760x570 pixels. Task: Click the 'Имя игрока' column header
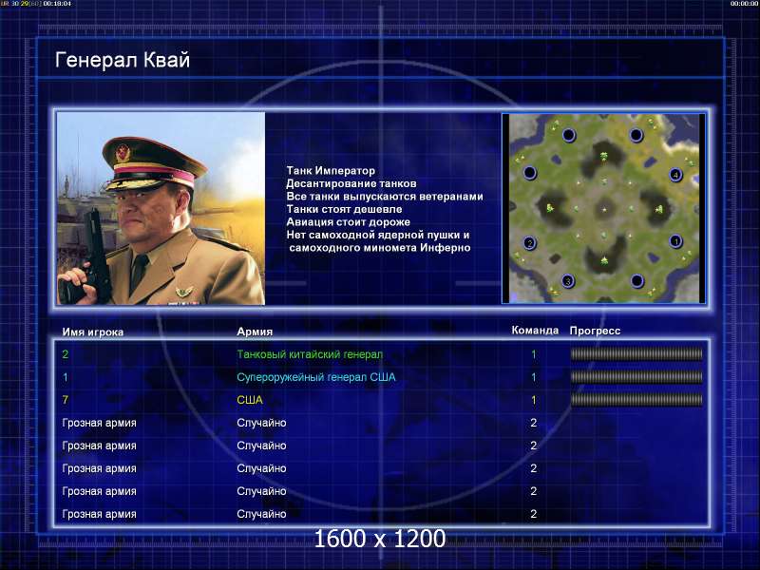point(92,332)
